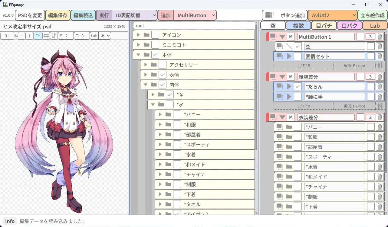Open the ID表記切替 dropdown

tap(135, 15)
